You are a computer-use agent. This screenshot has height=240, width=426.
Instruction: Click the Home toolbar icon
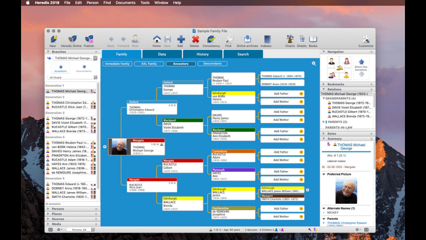pos(157,39)
